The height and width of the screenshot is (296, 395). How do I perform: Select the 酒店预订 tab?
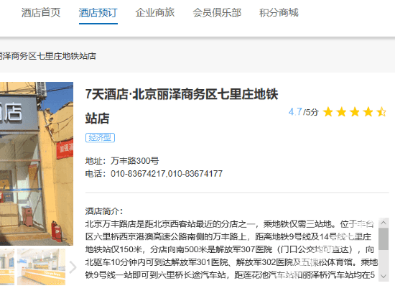pyautogui.click(x=98, y=13)
